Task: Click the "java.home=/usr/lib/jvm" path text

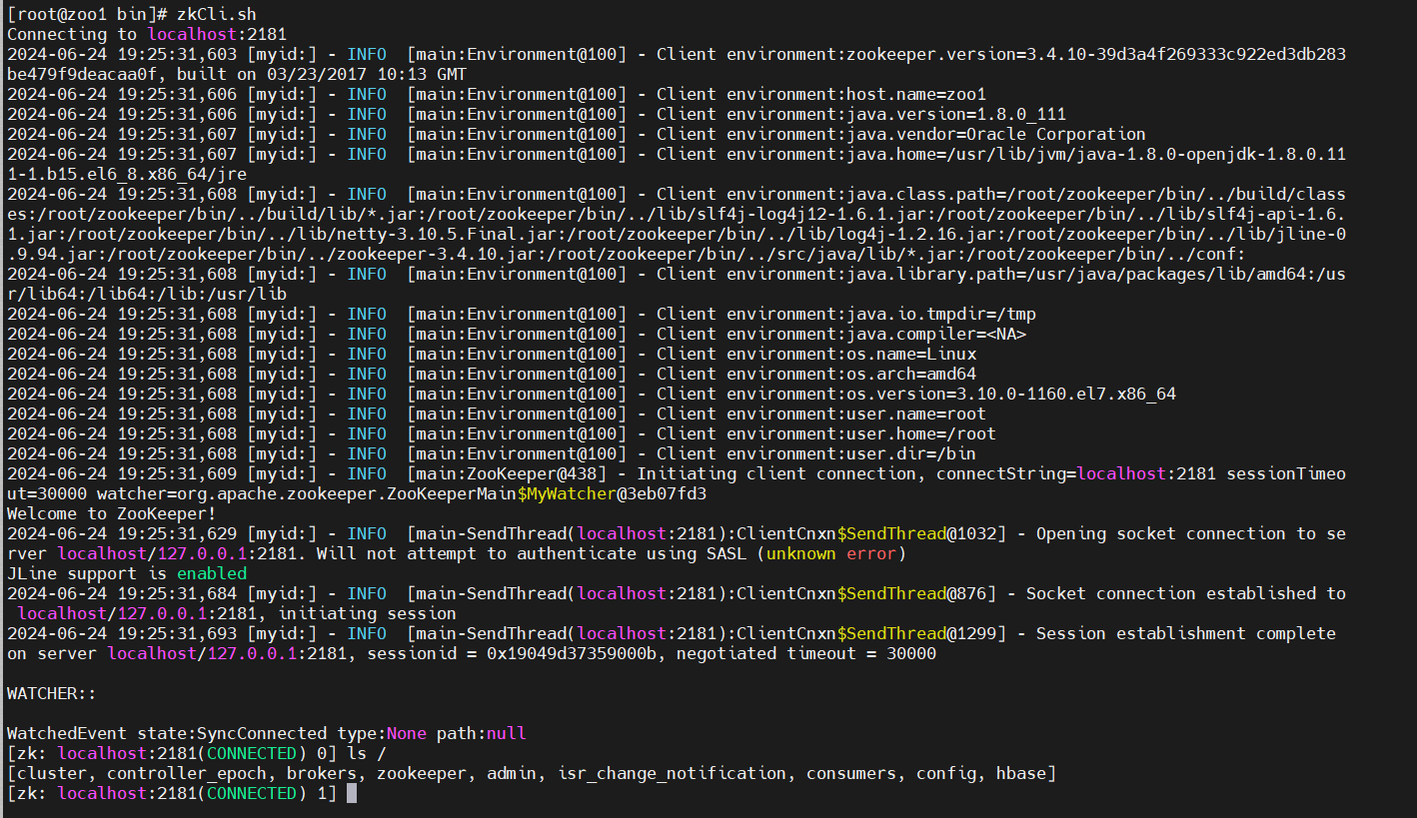Action: tap(956, 154)
